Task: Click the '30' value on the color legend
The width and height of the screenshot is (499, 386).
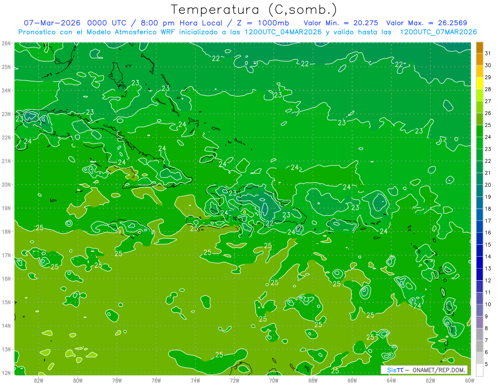Action: click(x=488, y=65)
